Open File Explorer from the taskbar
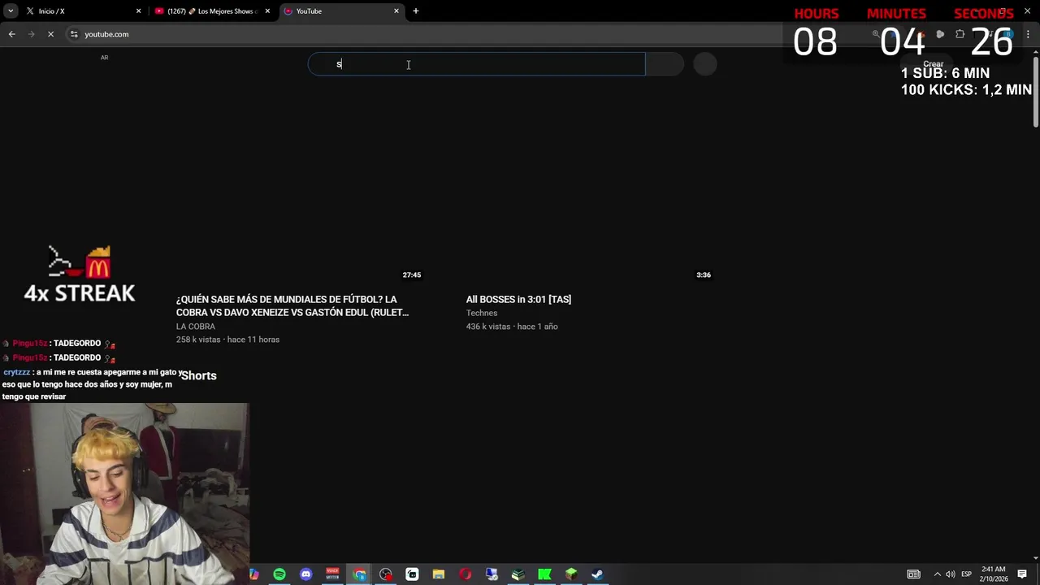The height and width of the screenshot is (585, 1040). pos(439,574)
